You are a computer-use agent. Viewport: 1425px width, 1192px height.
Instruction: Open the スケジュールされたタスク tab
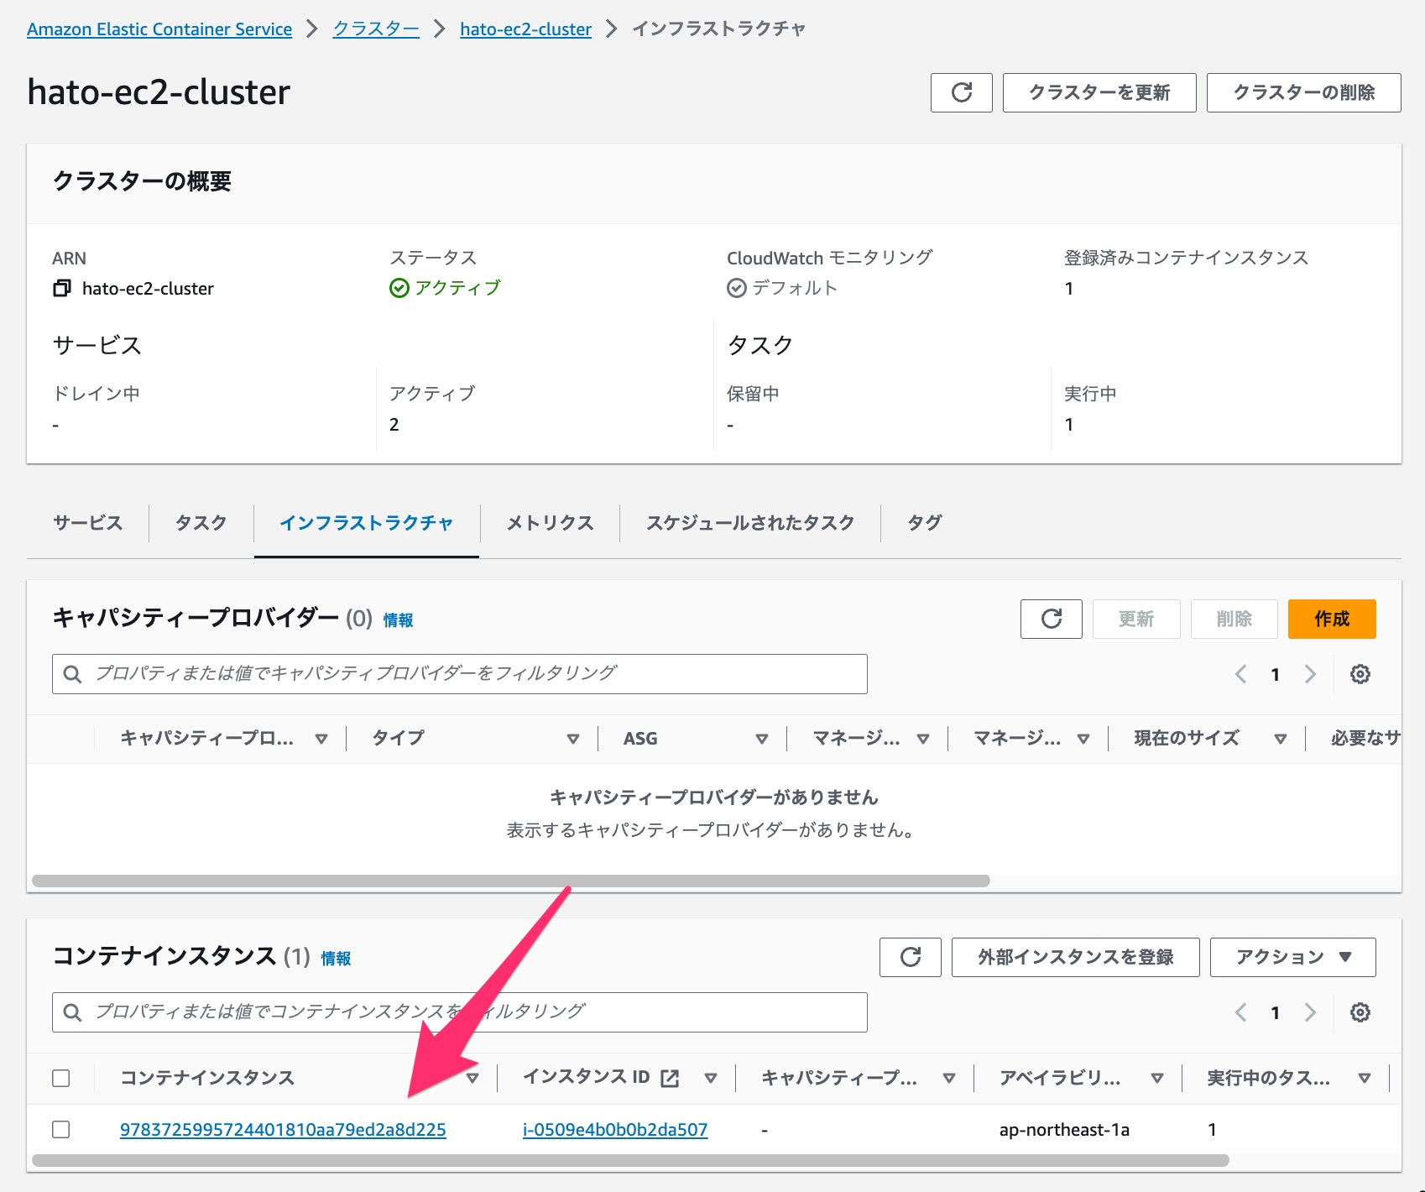750,522
